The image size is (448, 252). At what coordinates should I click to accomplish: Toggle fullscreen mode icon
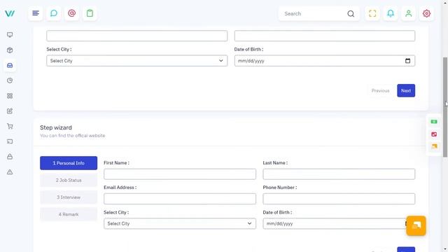[372, 13]
